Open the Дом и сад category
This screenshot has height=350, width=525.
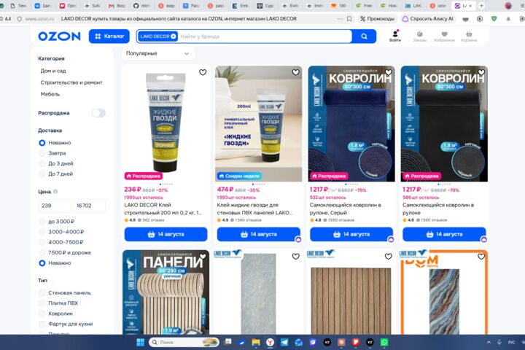coord(53,71)
